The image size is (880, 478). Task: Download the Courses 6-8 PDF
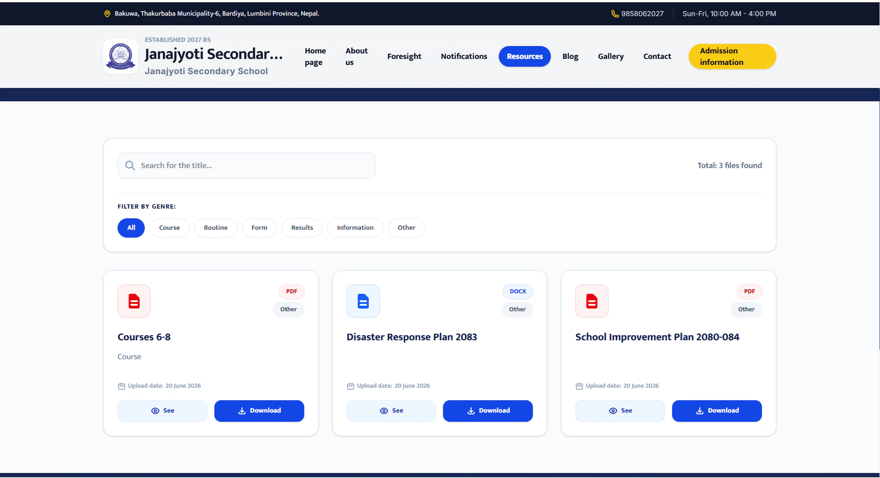(x=259, y=411)
